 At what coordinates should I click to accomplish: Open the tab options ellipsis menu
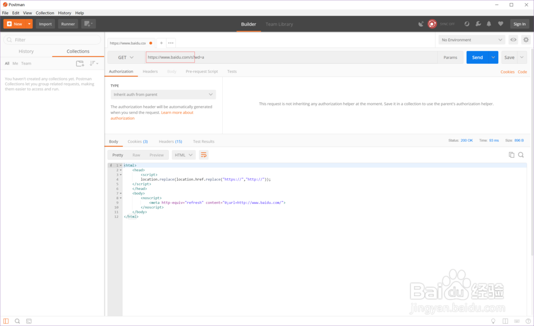pyautogui.click(x=171, y=43)
